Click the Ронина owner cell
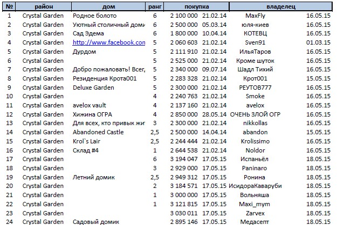 255,177
